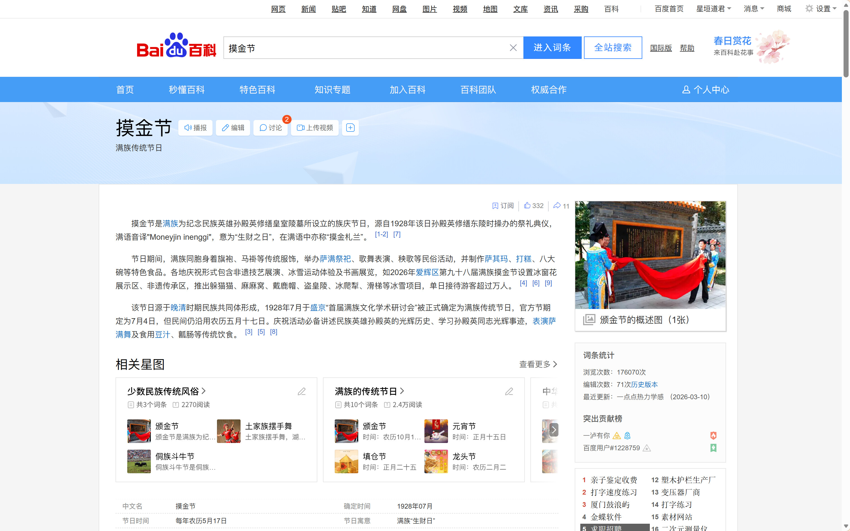Clear the search box with X icon

[513, 48]
